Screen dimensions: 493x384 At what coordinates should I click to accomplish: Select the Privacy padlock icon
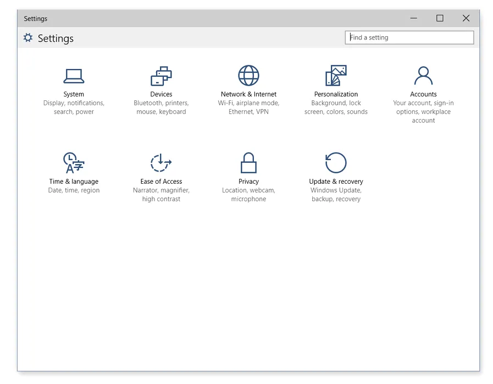tap(248, 163)
